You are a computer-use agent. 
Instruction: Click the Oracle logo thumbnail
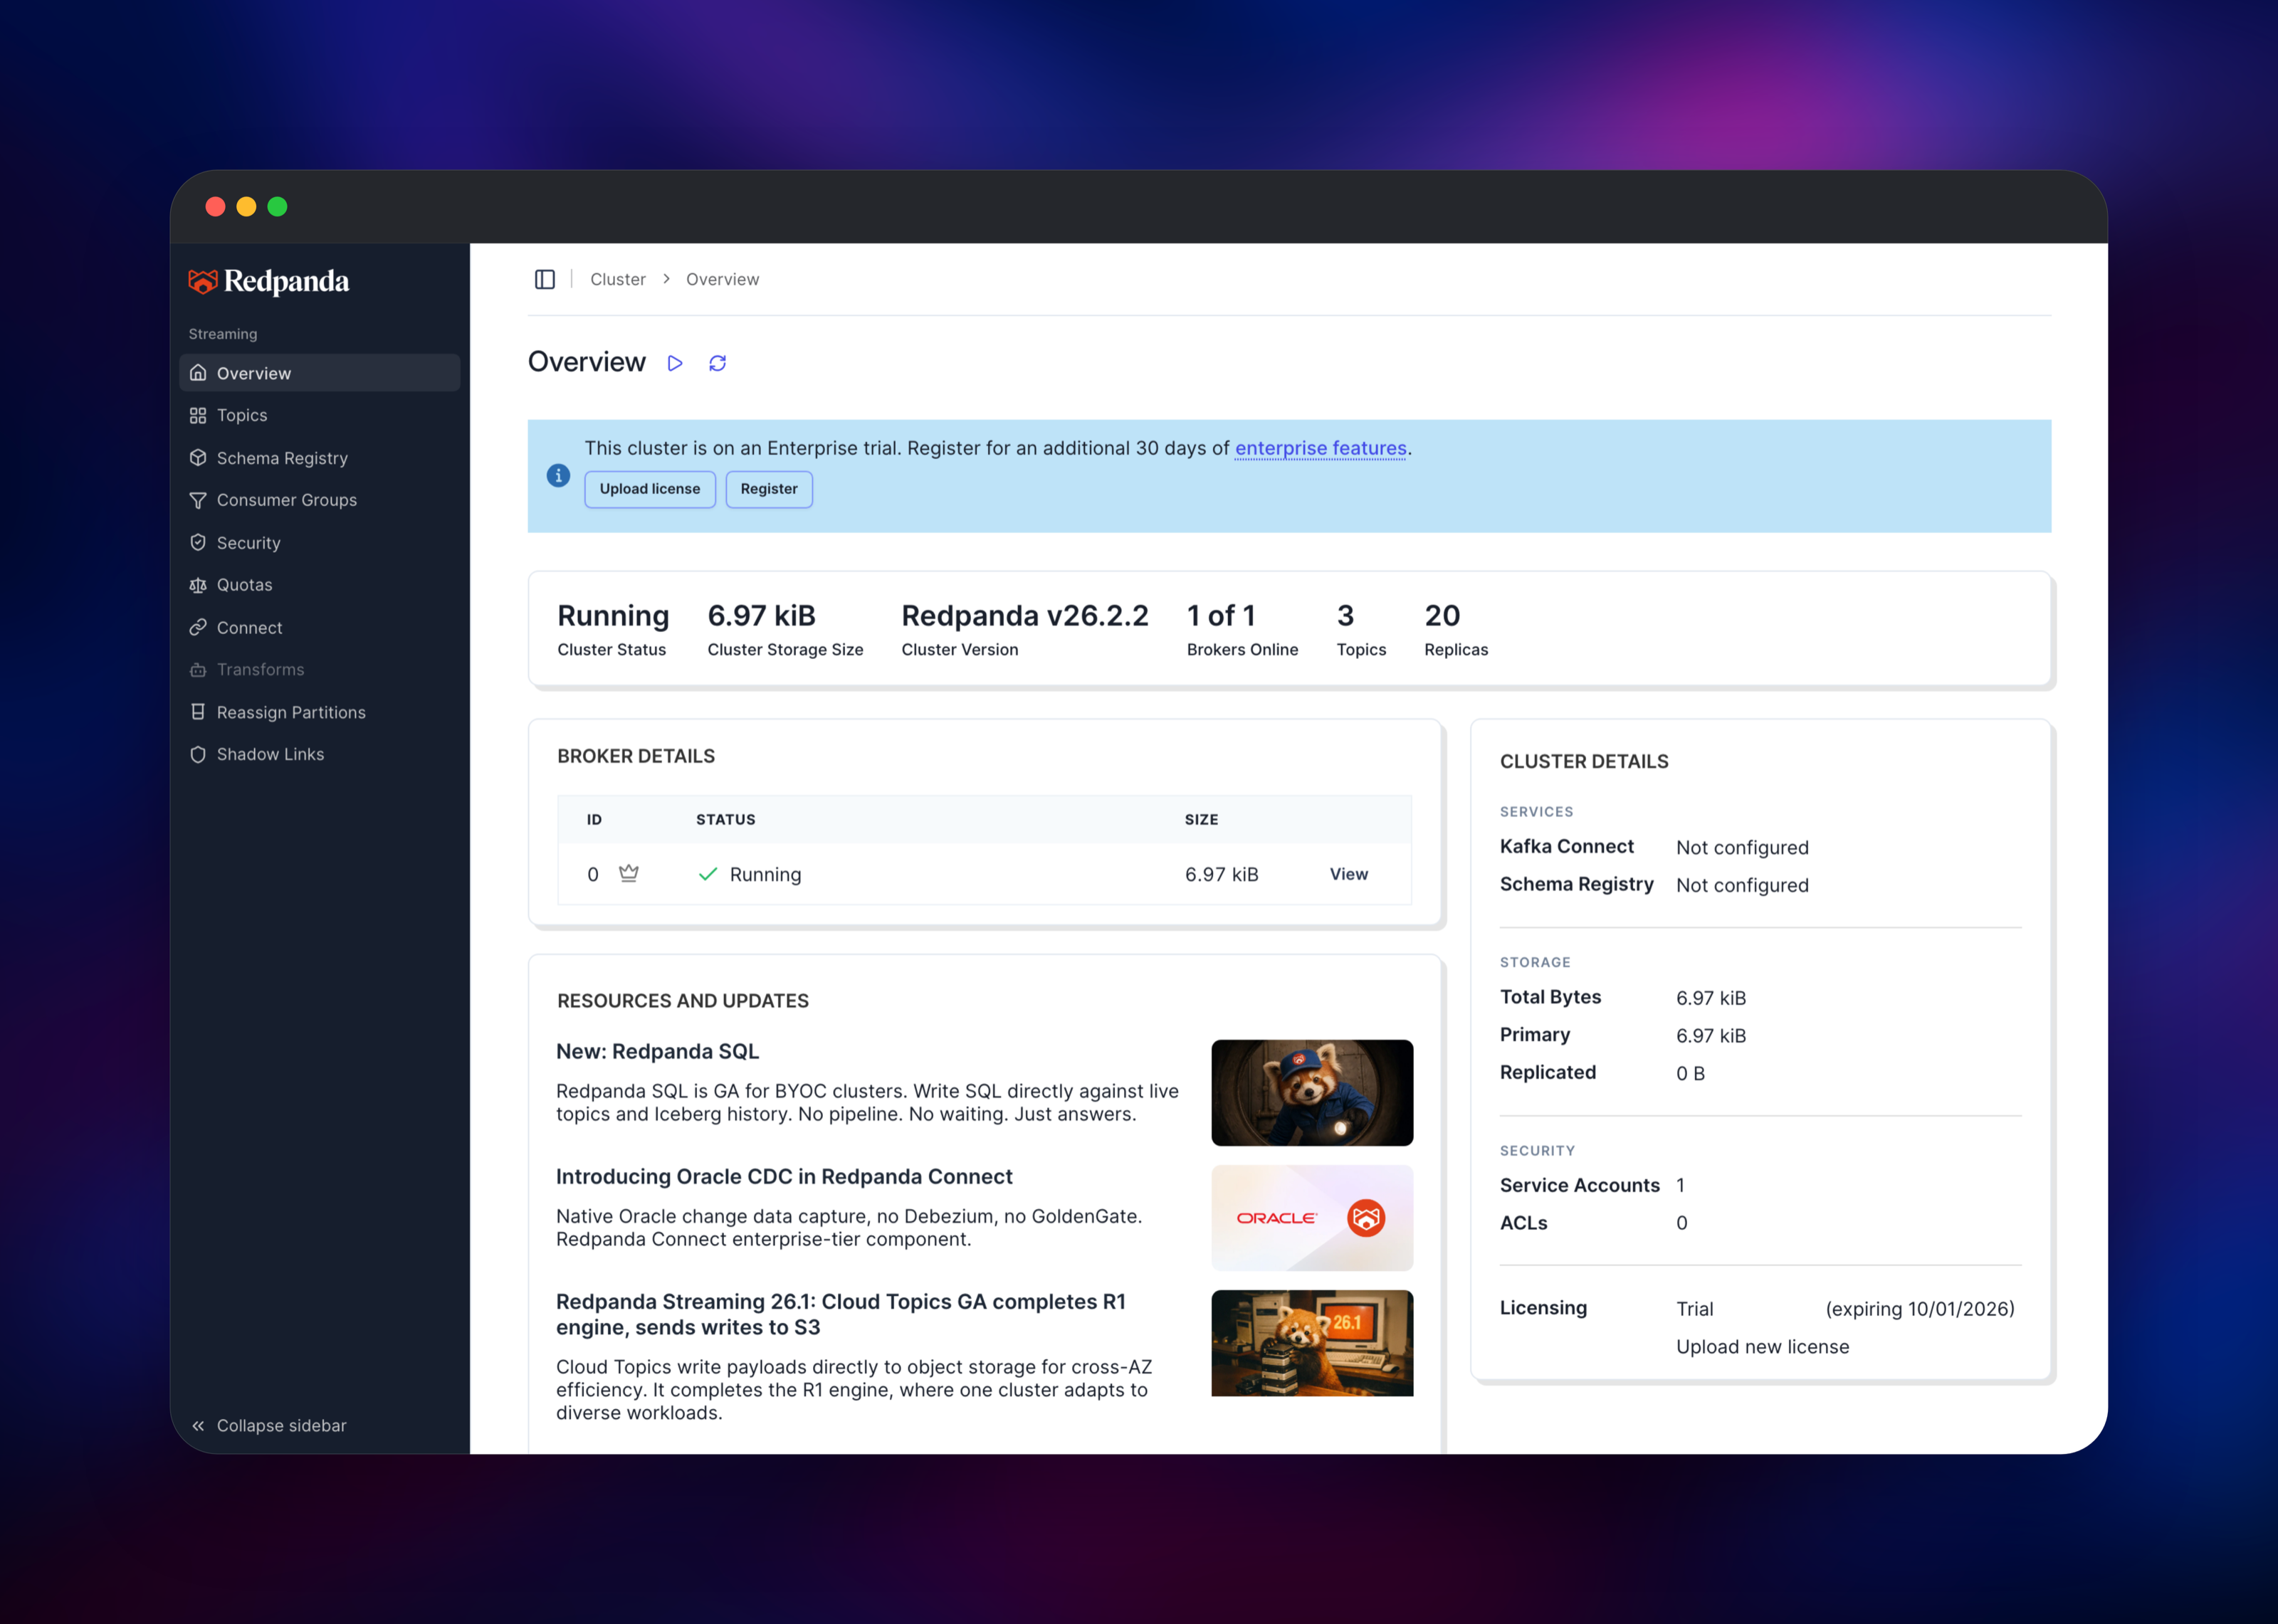click(1313, 1218)
